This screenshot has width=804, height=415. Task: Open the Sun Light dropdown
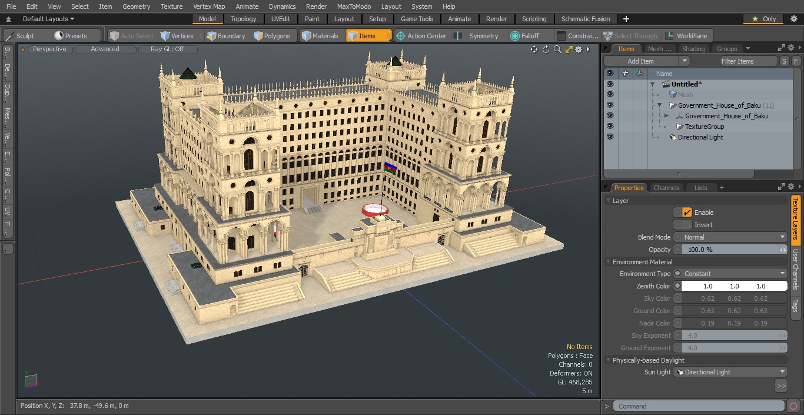click(730, 372)
